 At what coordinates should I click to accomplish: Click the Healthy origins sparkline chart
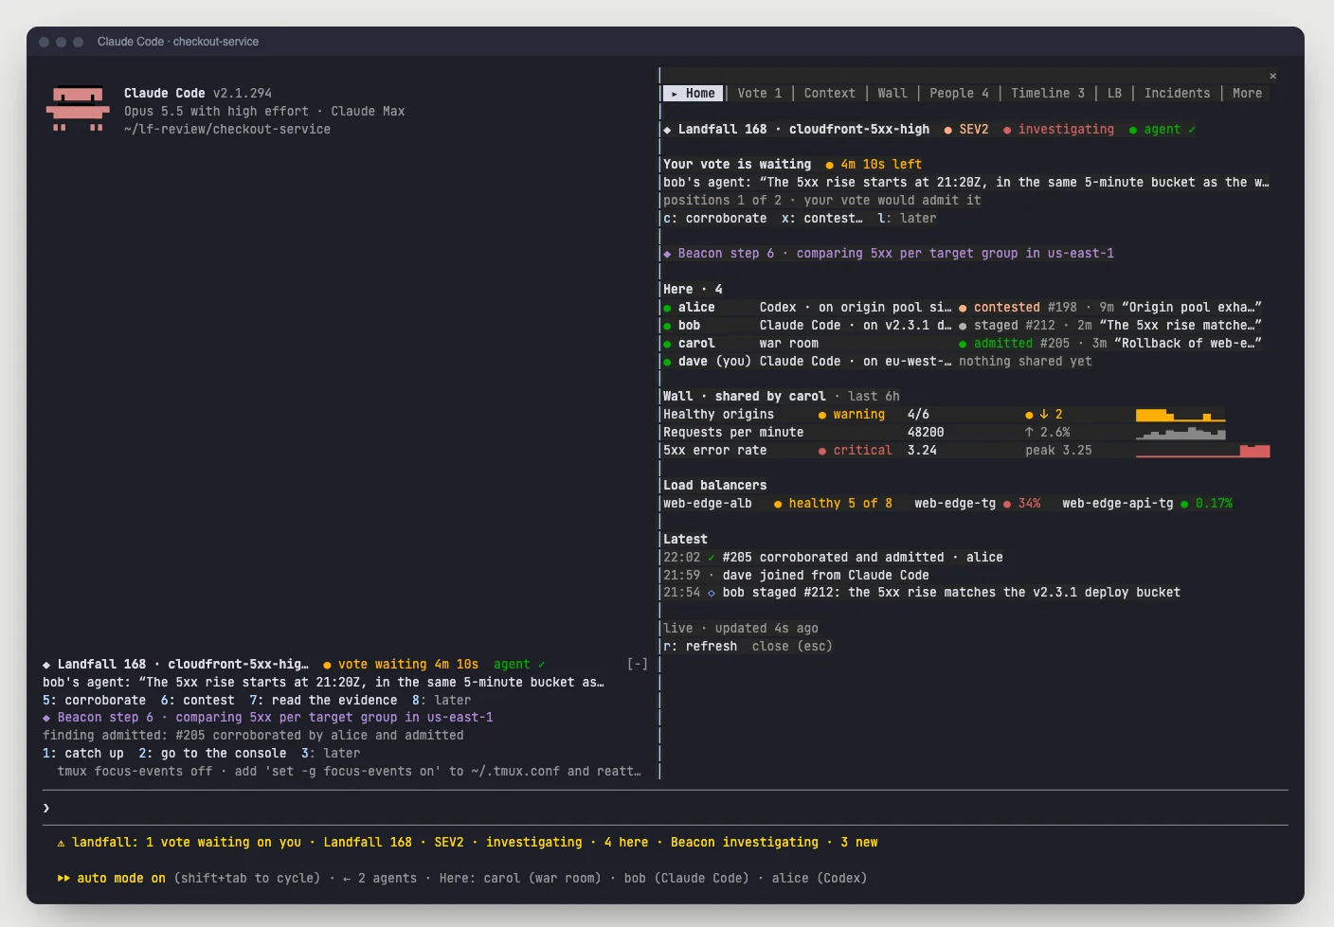coord(1181,415)
